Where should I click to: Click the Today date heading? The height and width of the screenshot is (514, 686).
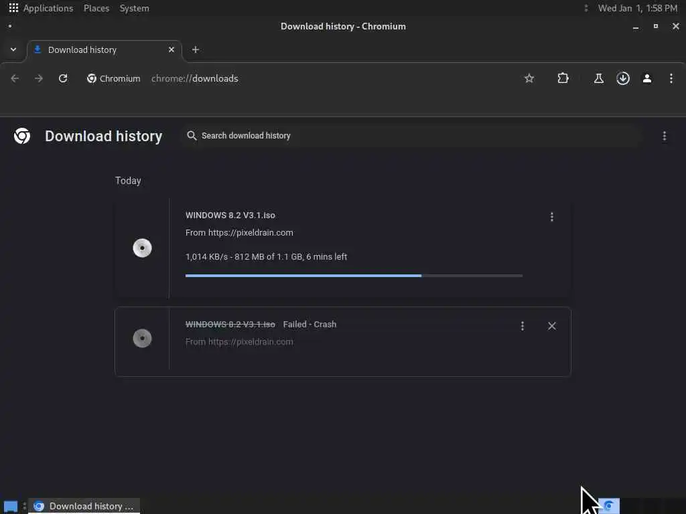[128, 181]
